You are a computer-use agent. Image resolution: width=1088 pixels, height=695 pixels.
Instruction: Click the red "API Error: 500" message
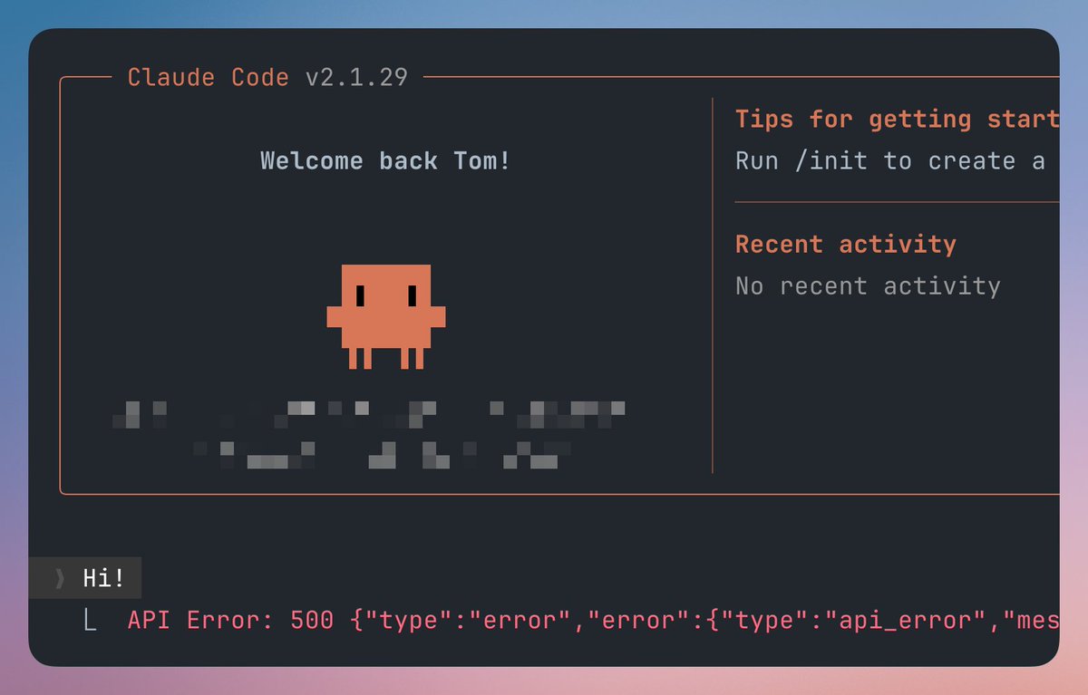593,621
